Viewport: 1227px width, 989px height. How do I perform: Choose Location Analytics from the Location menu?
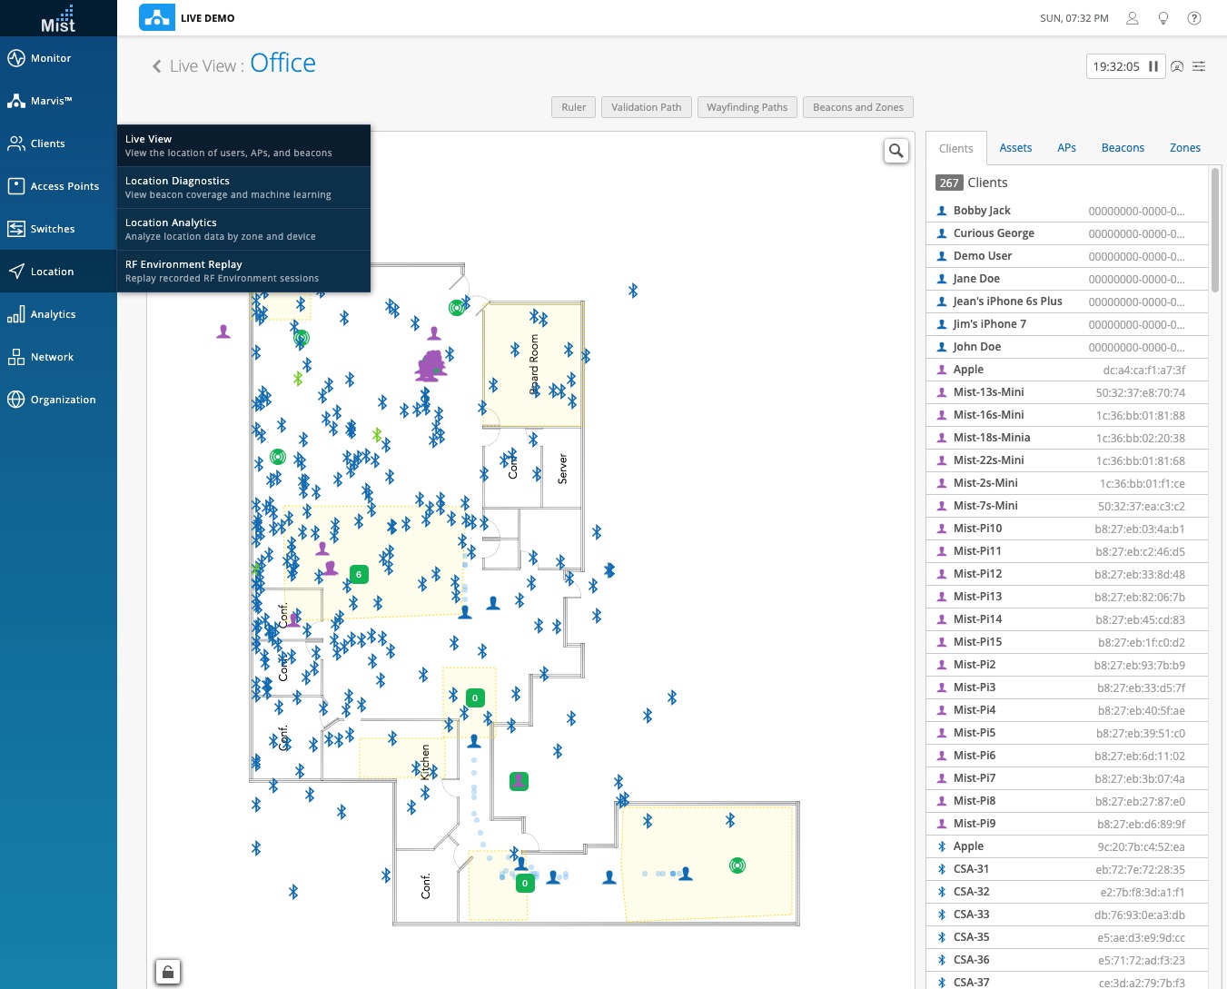click(x=171, y=228)
